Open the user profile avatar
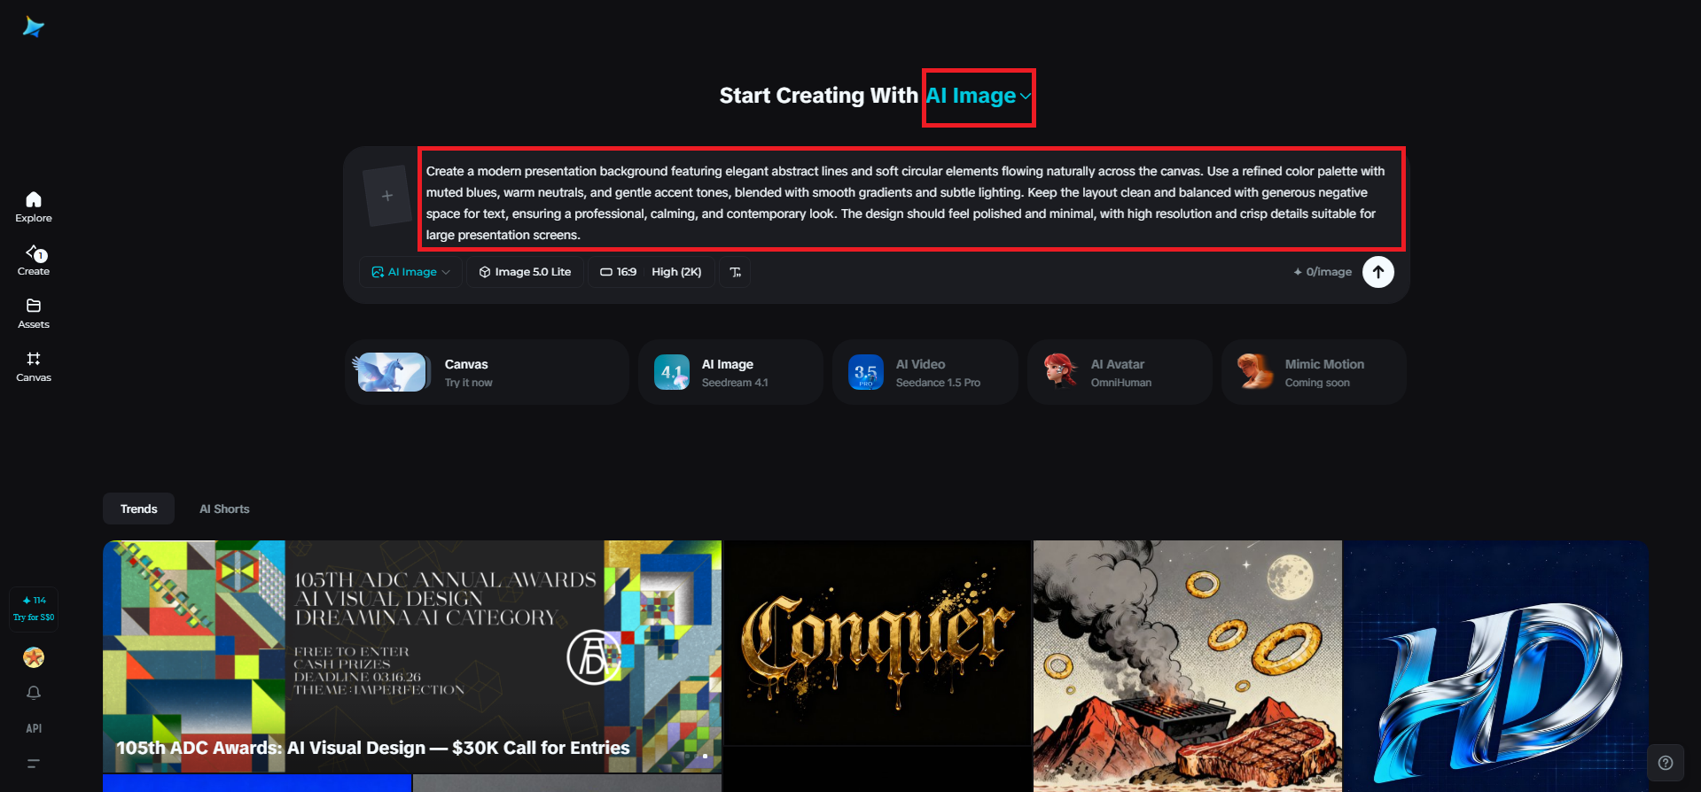The image size is (1701, 792). [34, 657]
